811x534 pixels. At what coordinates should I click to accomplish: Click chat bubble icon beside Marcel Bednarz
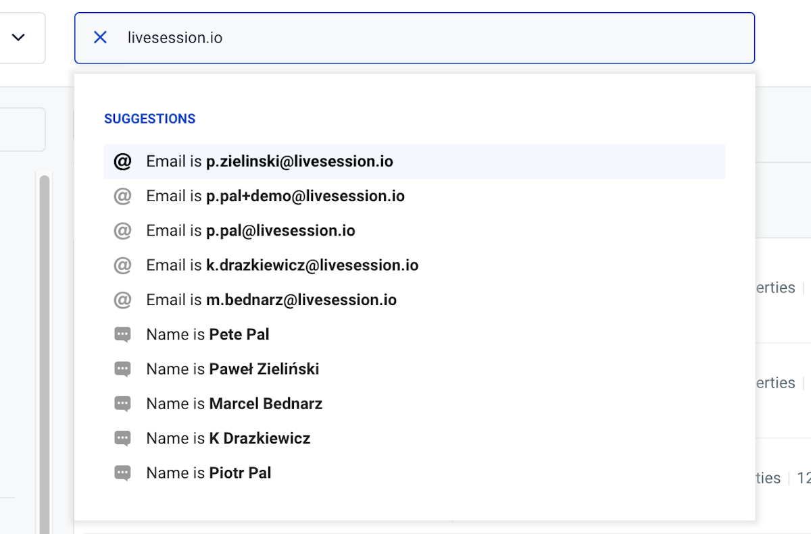point(122,404)
